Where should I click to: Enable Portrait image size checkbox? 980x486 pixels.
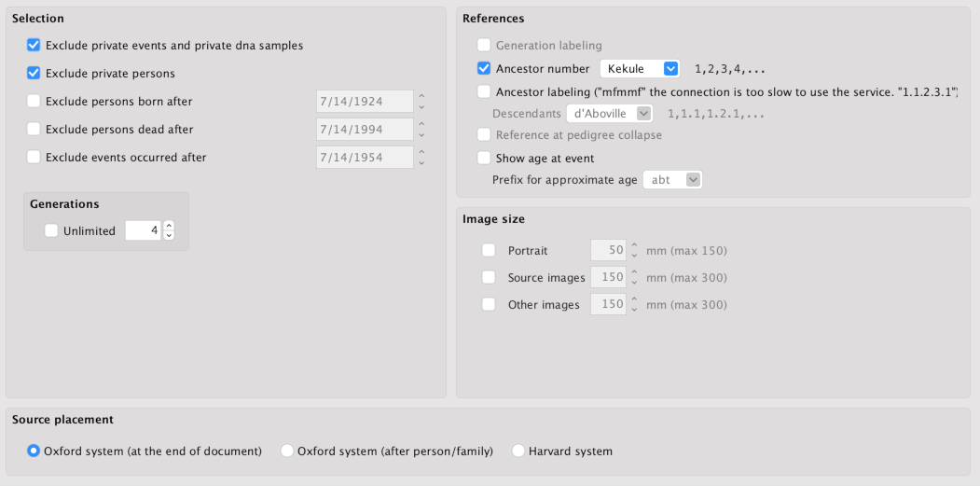point(489,250)
